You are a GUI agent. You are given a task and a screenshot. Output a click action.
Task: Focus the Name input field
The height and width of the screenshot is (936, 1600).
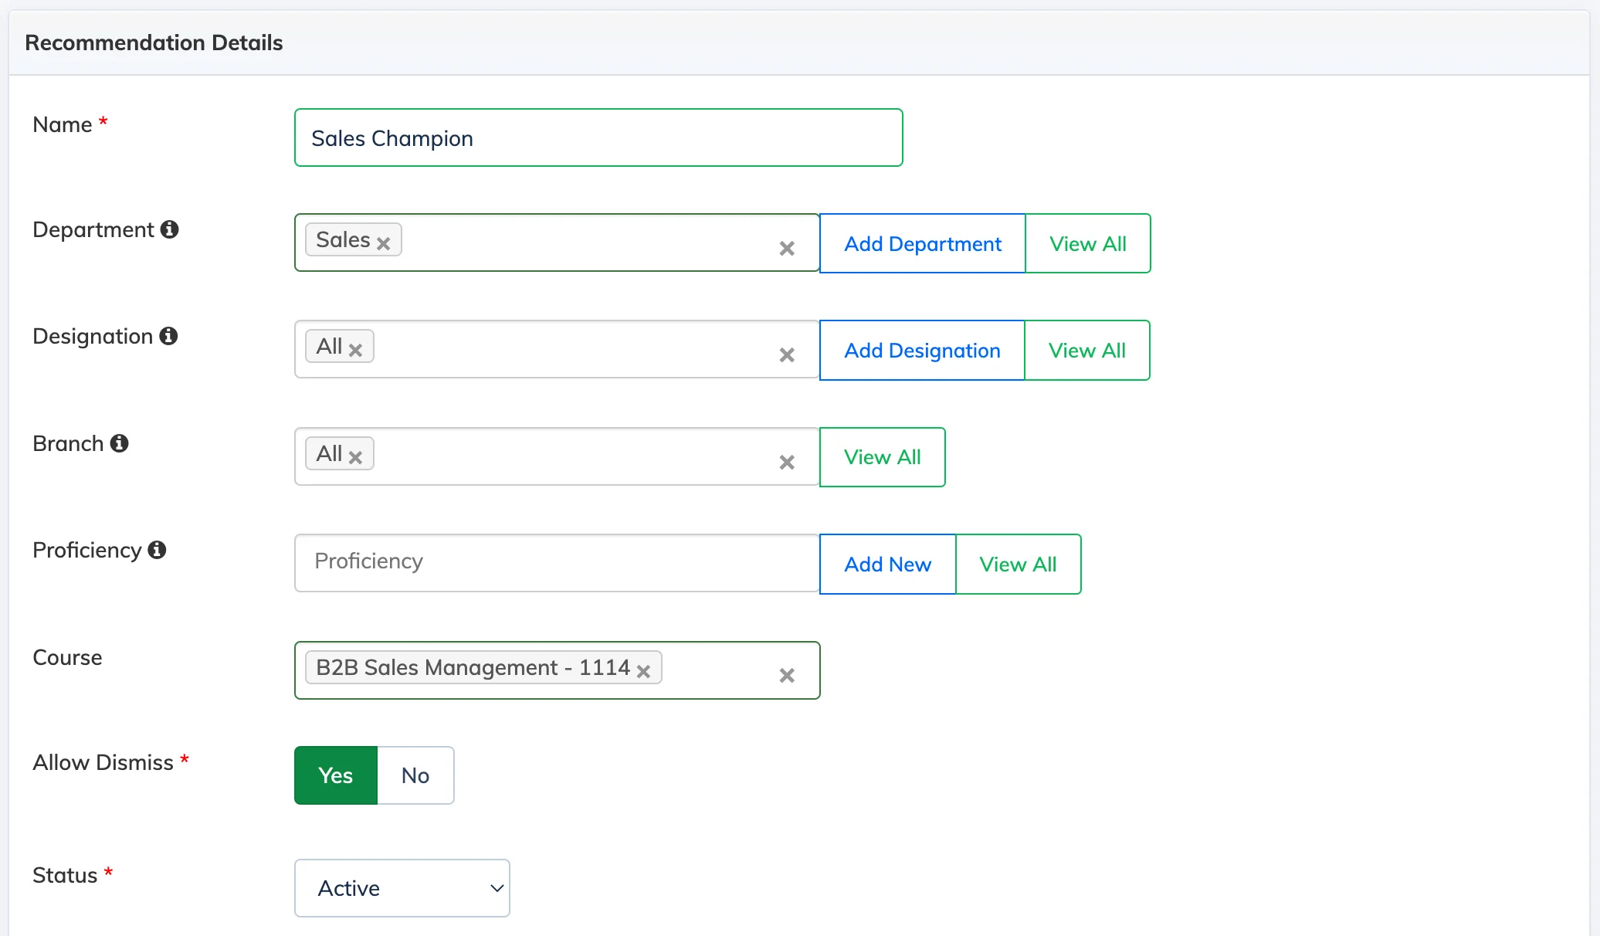point(598,137)
